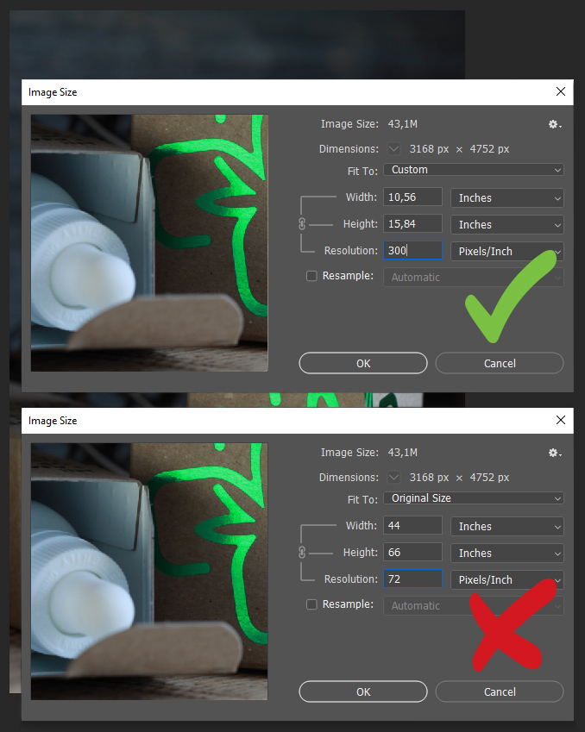Open Height Inches unit dropdown beside 15,84

tap(507, 224)
